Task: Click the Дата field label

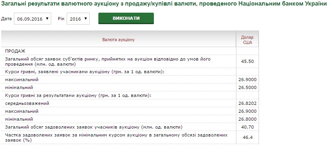Action: [x=6, y=19]
